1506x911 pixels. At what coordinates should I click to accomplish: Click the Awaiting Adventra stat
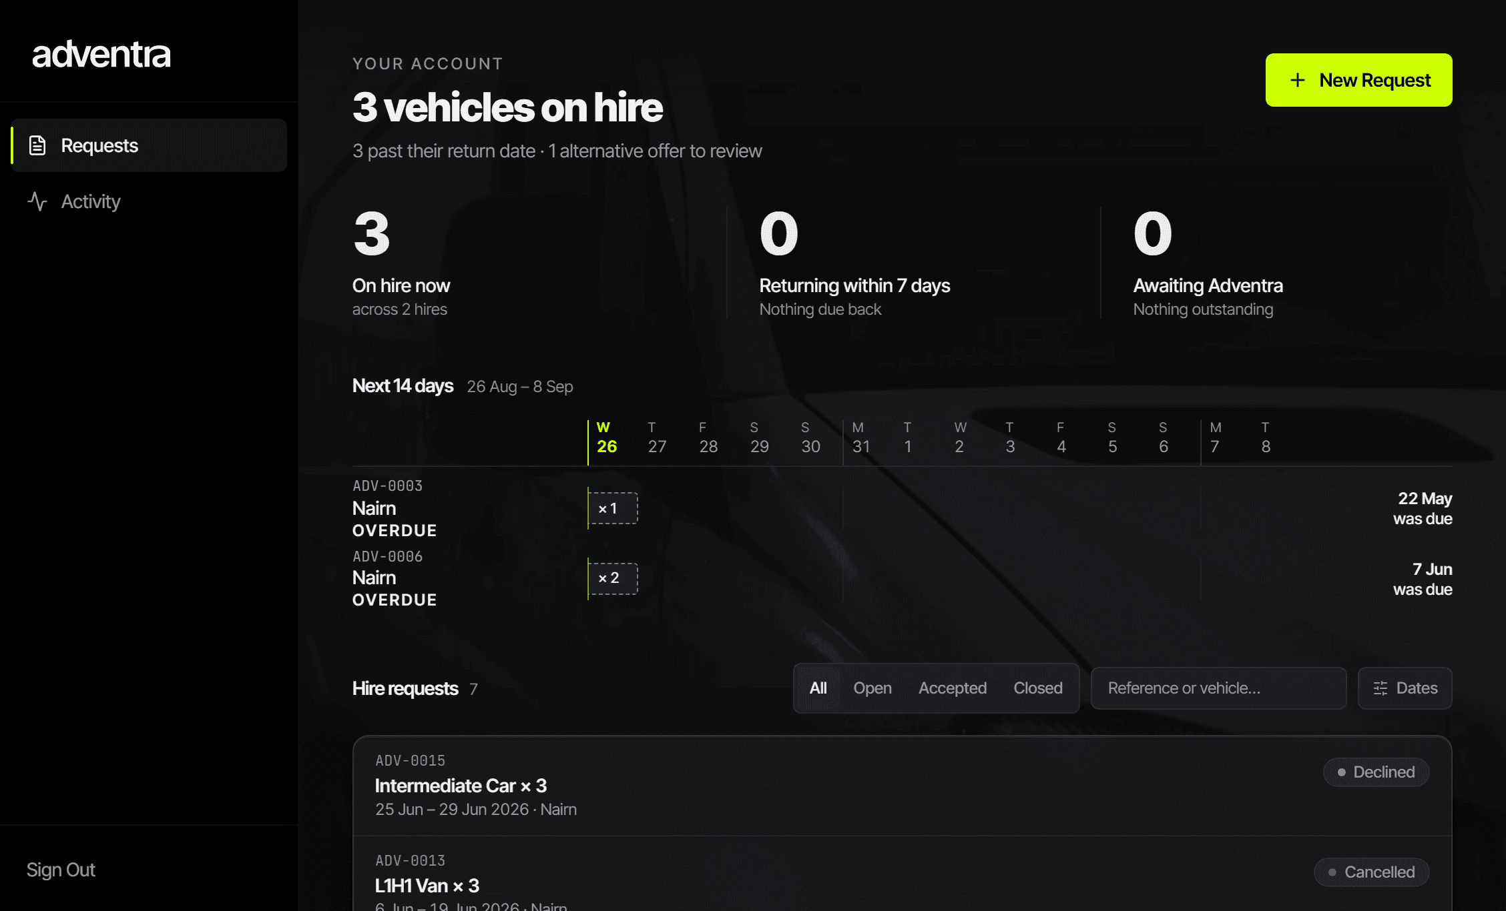click(x=1208, y=263)
